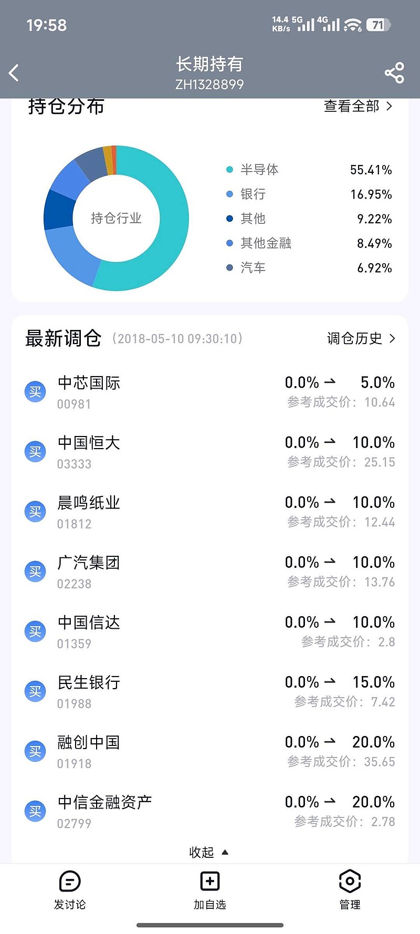Tap the 买 badge beside 广汽集团
The image size is (420, 934).
35,572
